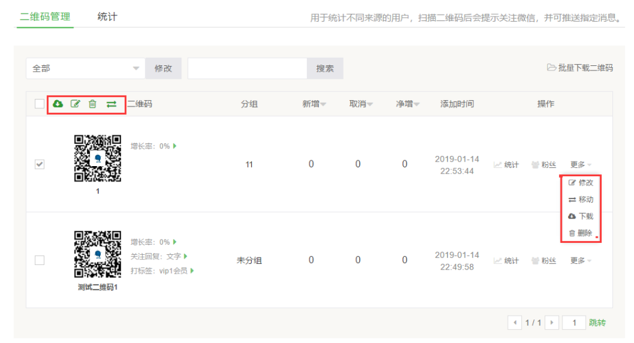The width and height of the screenshot is (634, 343).
Task: Open 更多 dropdown in QR code 1 row
Action: click(x=581, y=165)
